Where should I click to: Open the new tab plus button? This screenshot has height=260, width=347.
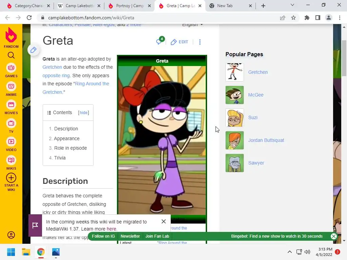click(x=263, y=6)
